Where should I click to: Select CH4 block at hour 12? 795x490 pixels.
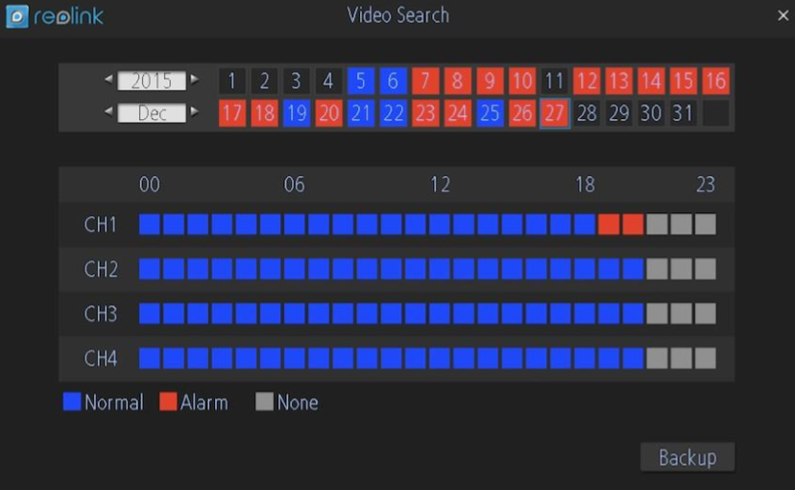(440, 358)
